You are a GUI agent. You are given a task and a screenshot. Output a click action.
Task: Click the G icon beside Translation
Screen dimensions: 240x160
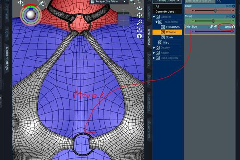[x=163, y=27]
